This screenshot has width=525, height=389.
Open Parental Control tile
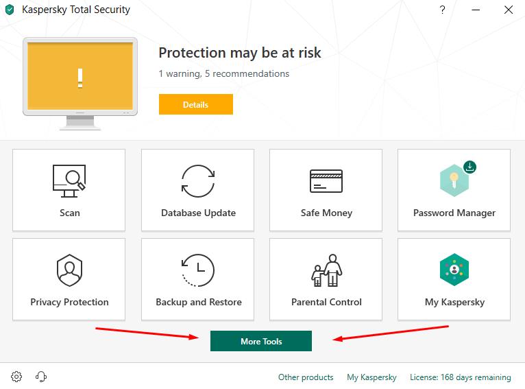click(326, 279)
